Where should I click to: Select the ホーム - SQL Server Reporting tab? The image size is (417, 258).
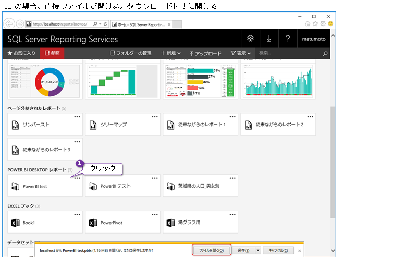(141, 24)
